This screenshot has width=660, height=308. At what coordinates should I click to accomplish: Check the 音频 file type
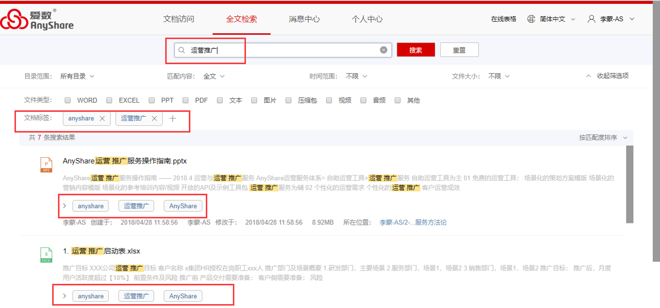click(x=363, y=101)
